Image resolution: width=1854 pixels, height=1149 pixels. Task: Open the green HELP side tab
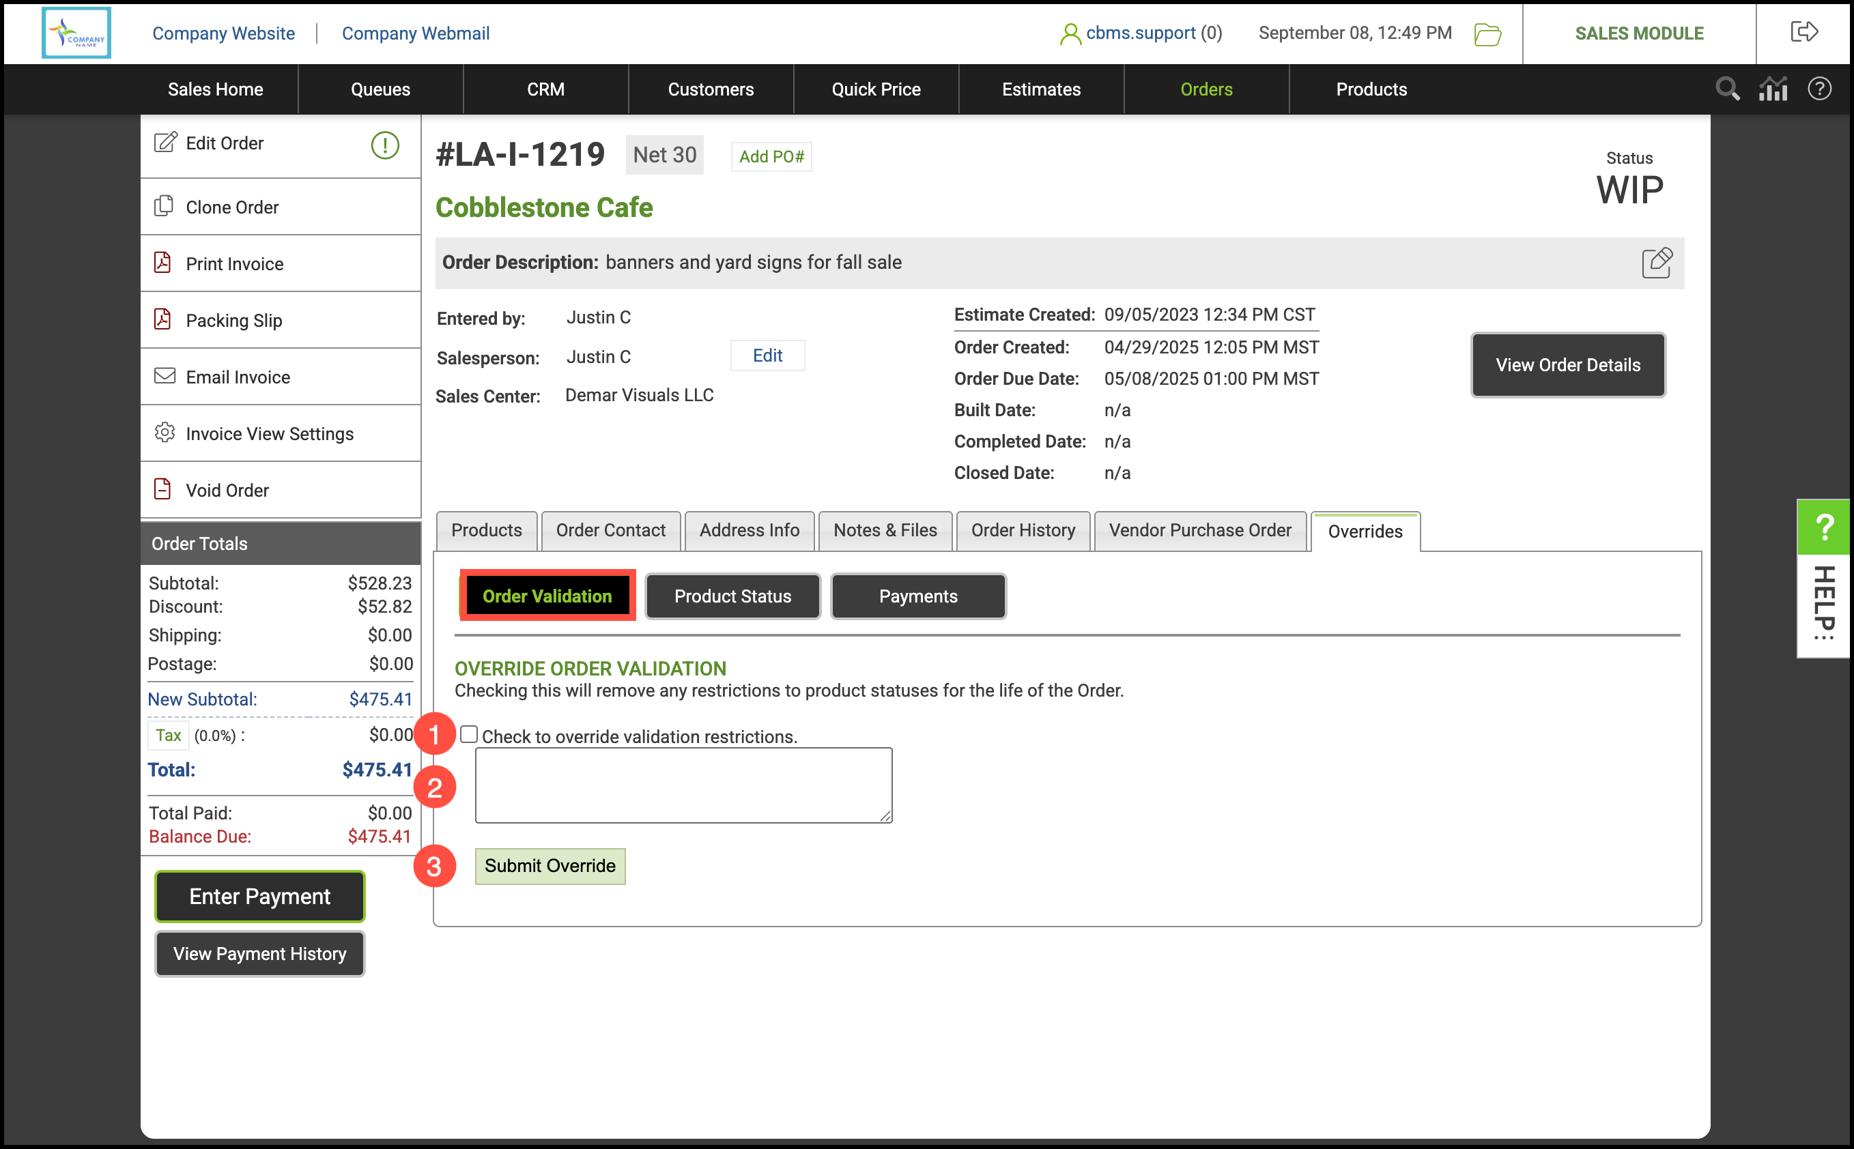[x=1823, y=526]
